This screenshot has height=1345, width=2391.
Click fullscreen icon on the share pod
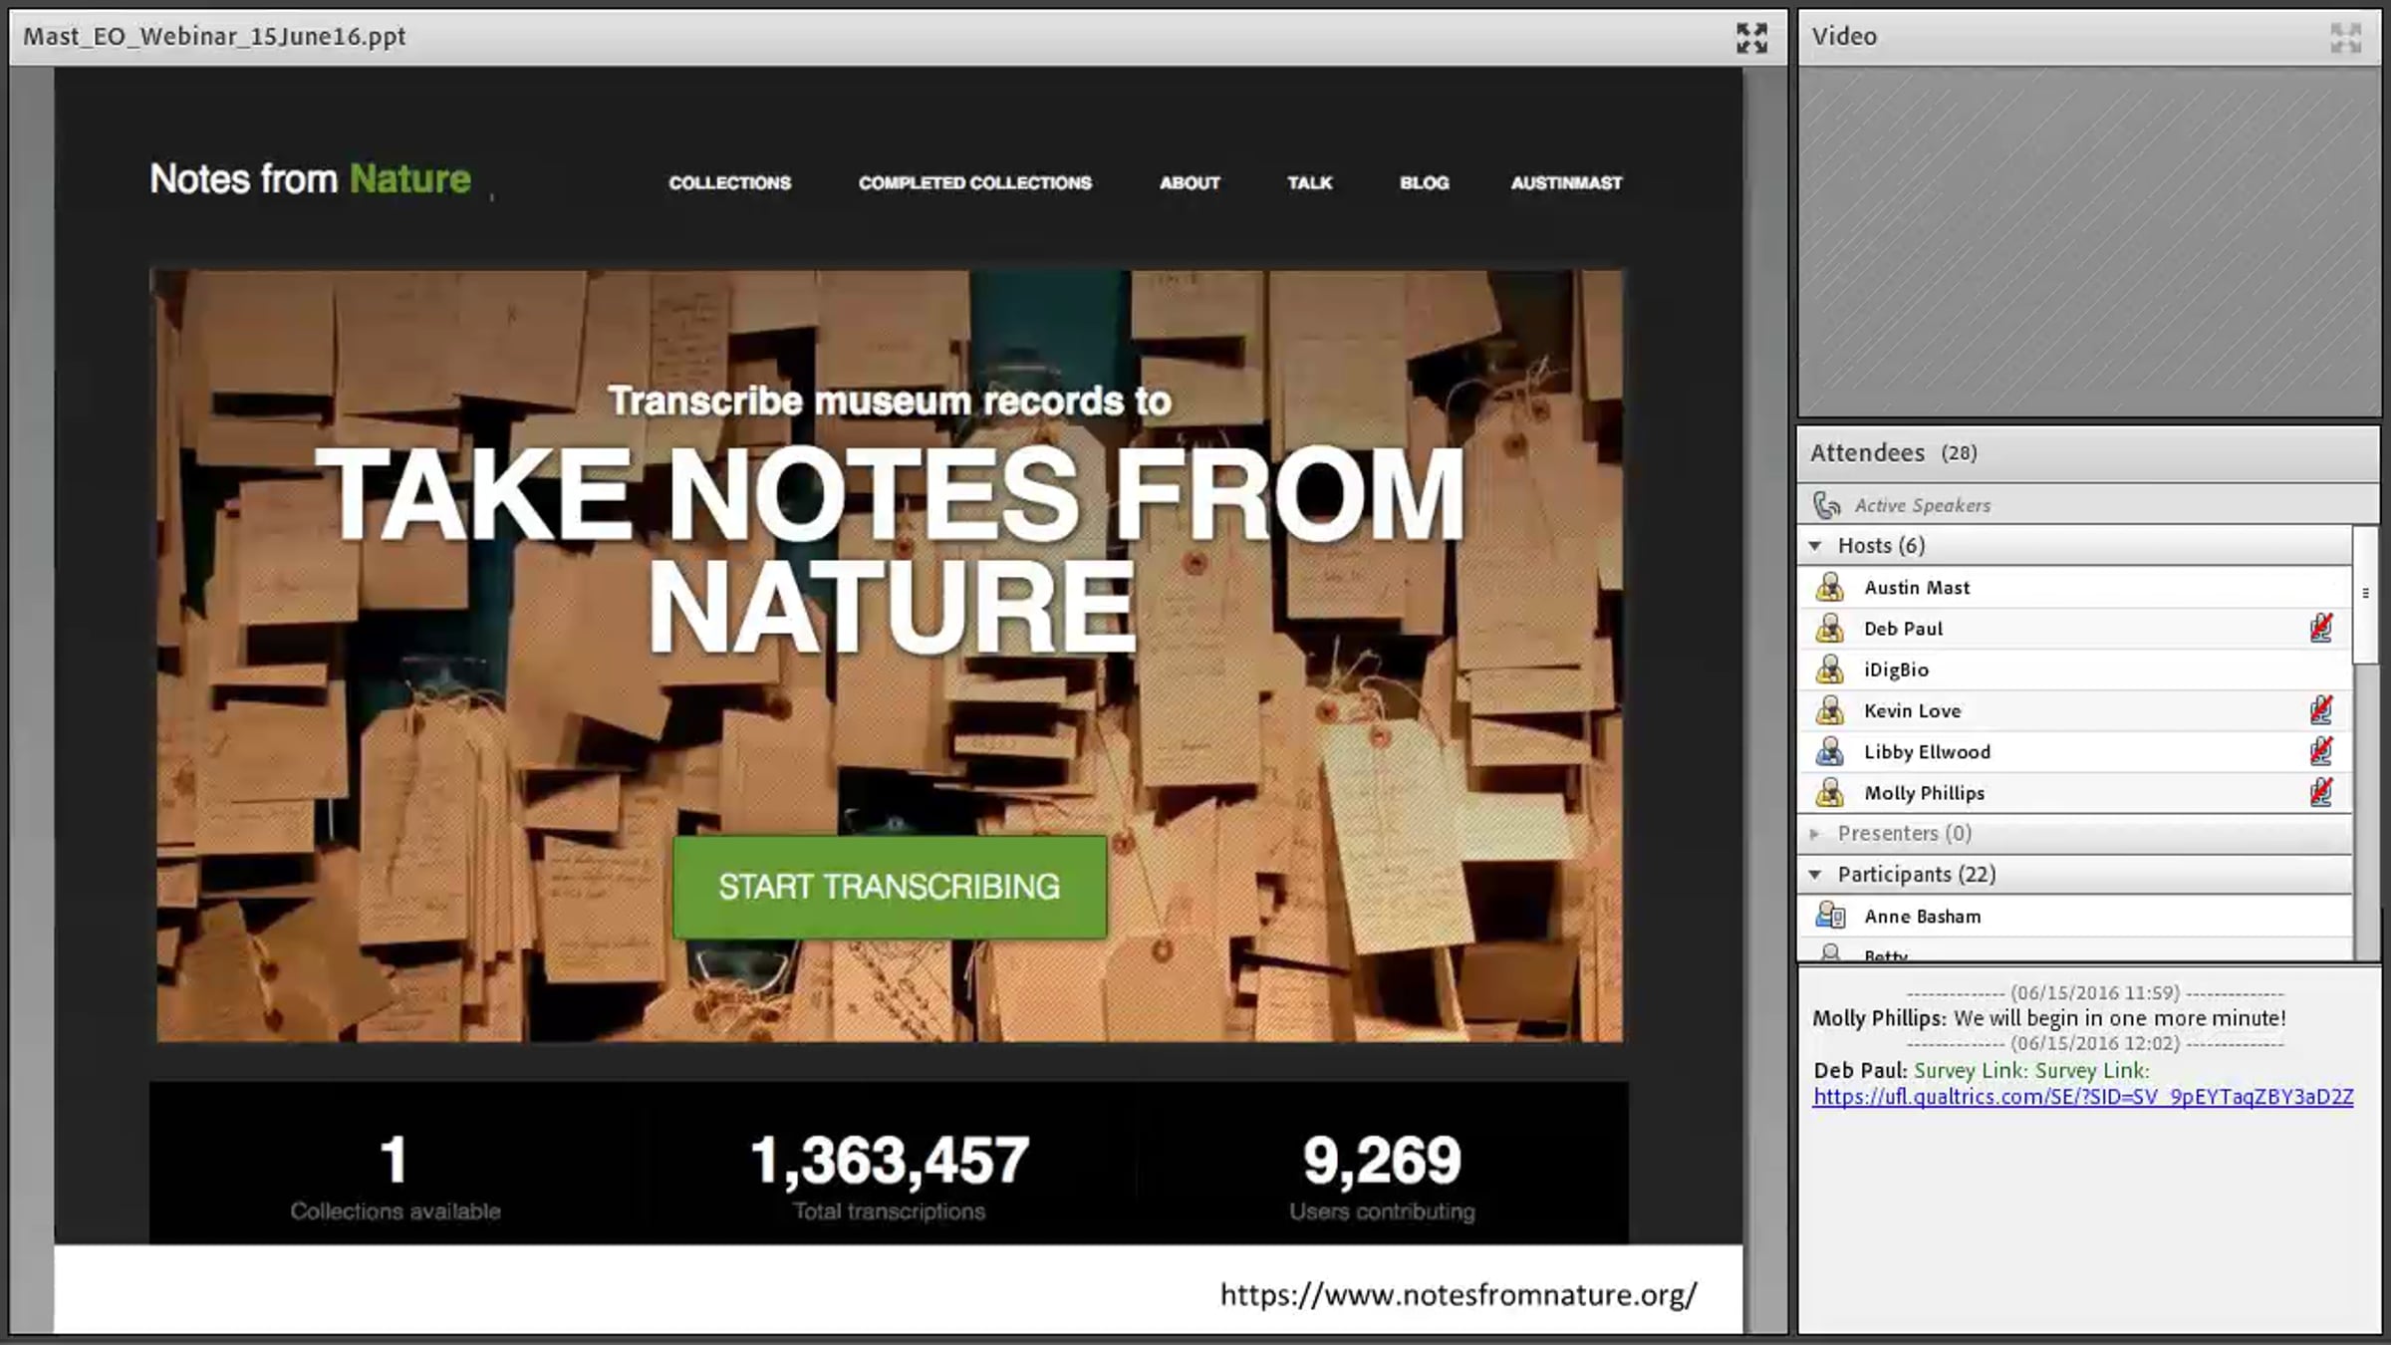(x=1751, y=38)
